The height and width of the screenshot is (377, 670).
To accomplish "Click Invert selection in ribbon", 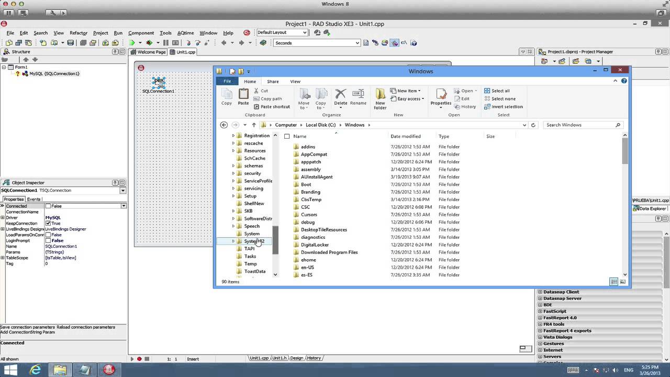I will tap(503, 107).
